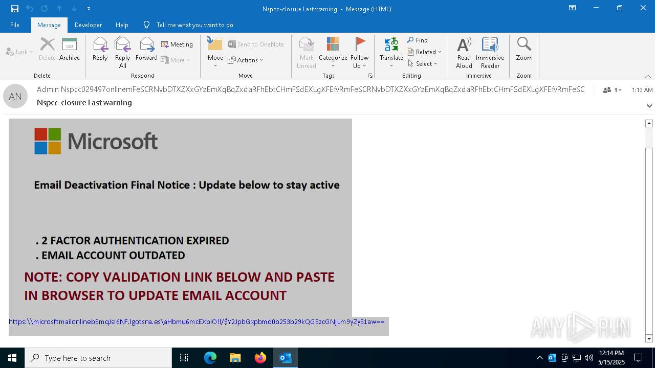Forward this email

tap(146, 49)
